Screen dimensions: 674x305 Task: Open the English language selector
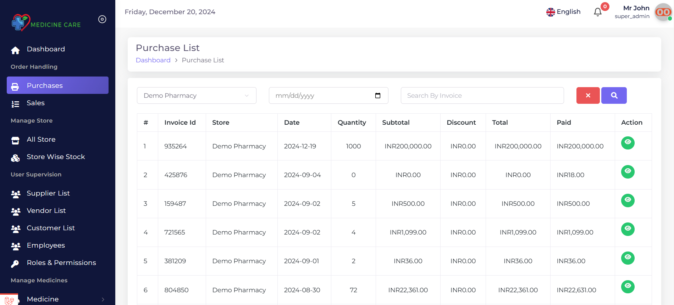563,12
